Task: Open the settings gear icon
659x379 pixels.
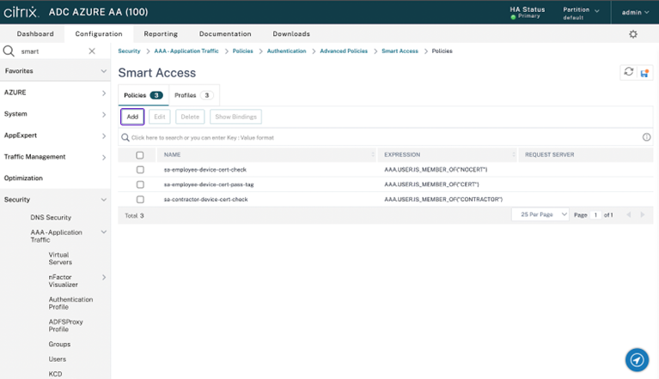Action: point(633,34)
